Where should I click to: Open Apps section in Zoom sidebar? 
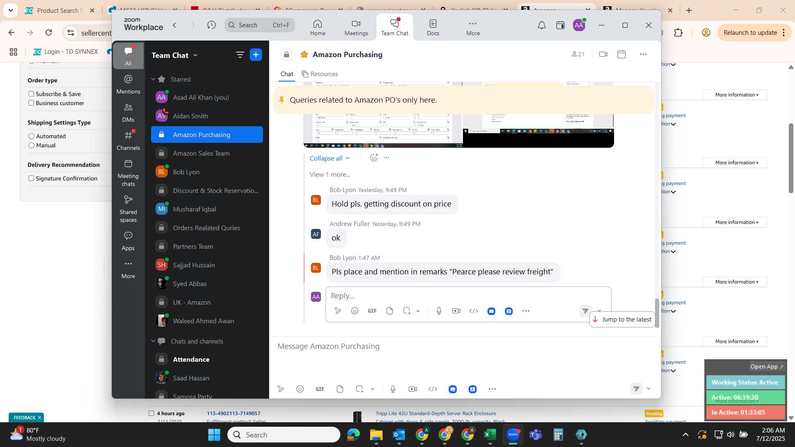tap(128, 241)
